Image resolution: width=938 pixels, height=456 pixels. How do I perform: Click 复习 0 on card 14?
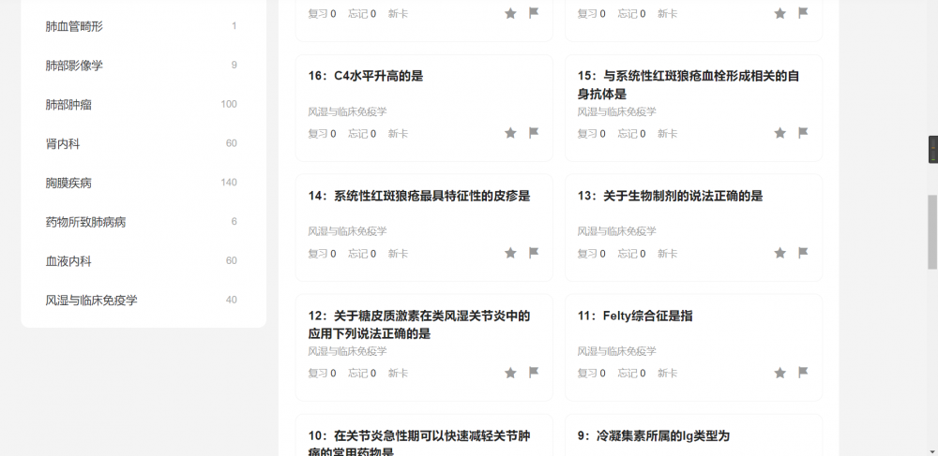[322, 254]
